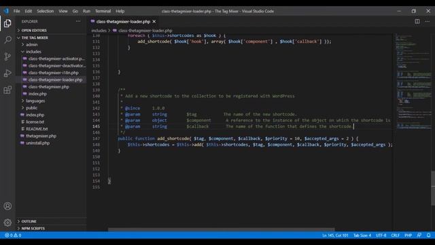Image resolution: width=435 pixels, height=245 pixels.
Task: Open the Help menu
Action: (x=120, y=11)
